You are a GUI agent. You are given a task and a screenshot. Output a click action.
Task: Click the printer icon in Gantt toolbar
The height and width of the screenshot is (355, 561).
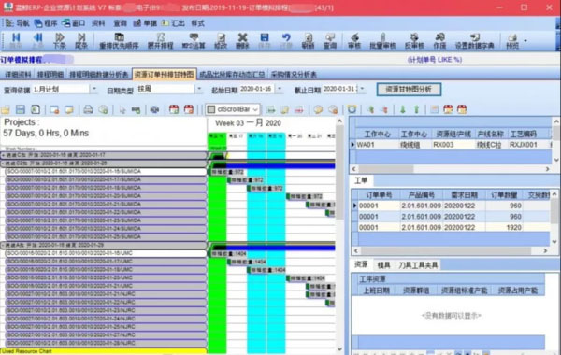[x=88, y=109]
